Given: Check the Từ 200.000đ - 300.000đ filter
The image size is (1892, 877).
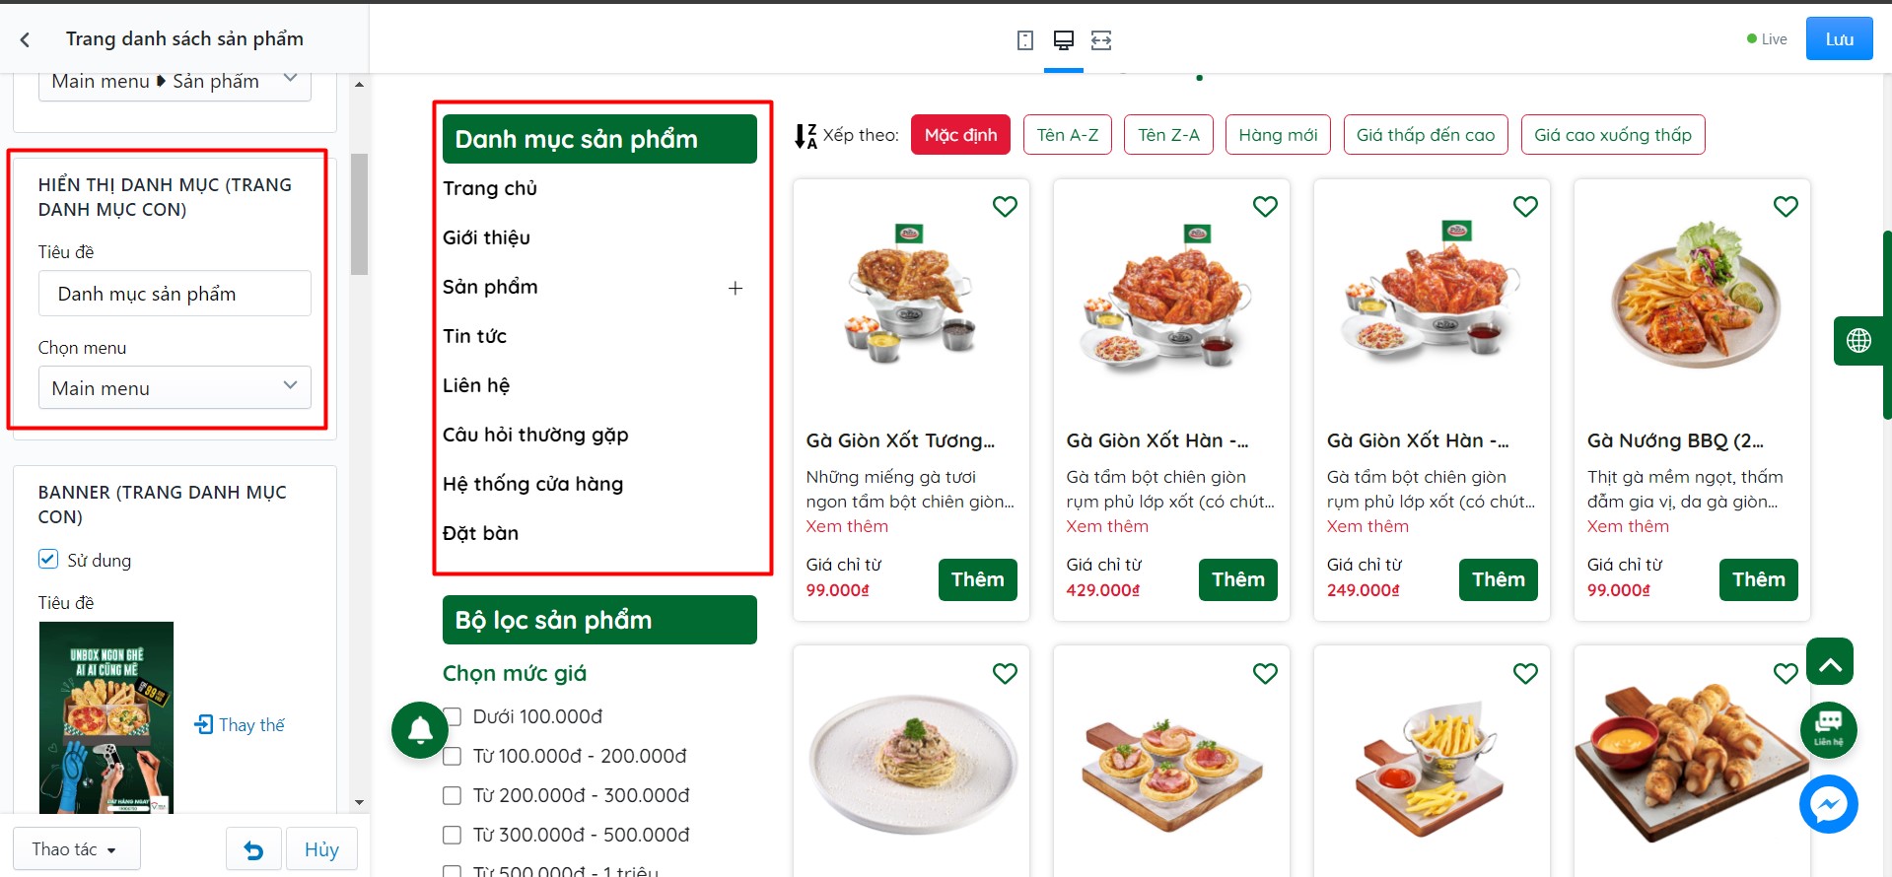Looking at the screenshot, I should pos(453,795).
